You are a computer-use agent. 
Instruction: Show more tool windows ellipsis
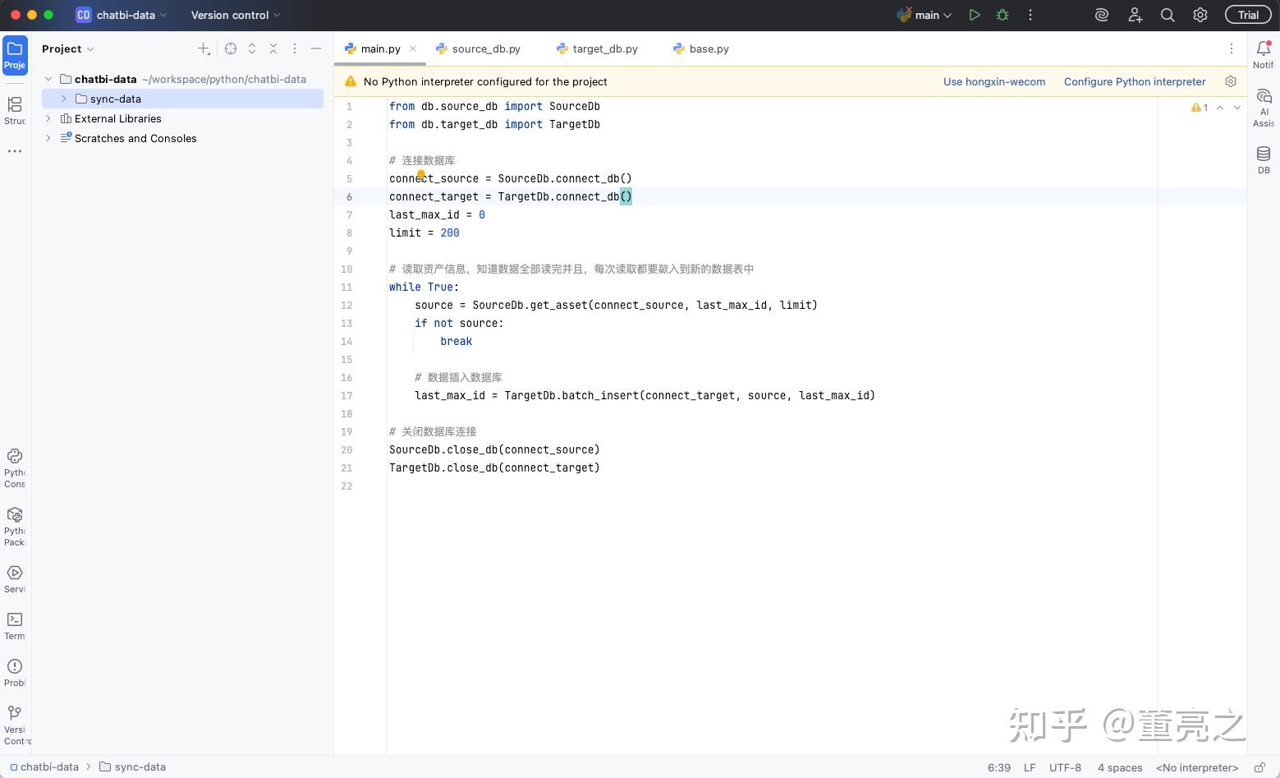coord(15,151)
